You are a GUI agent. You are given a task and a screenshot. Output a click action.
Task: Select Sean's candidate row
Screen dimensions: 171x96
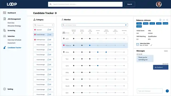point(95,79)
